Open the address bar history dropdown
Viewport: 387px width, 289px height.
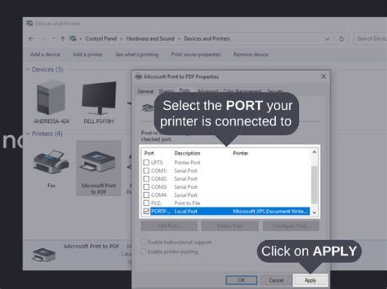[x=327, y=39]
